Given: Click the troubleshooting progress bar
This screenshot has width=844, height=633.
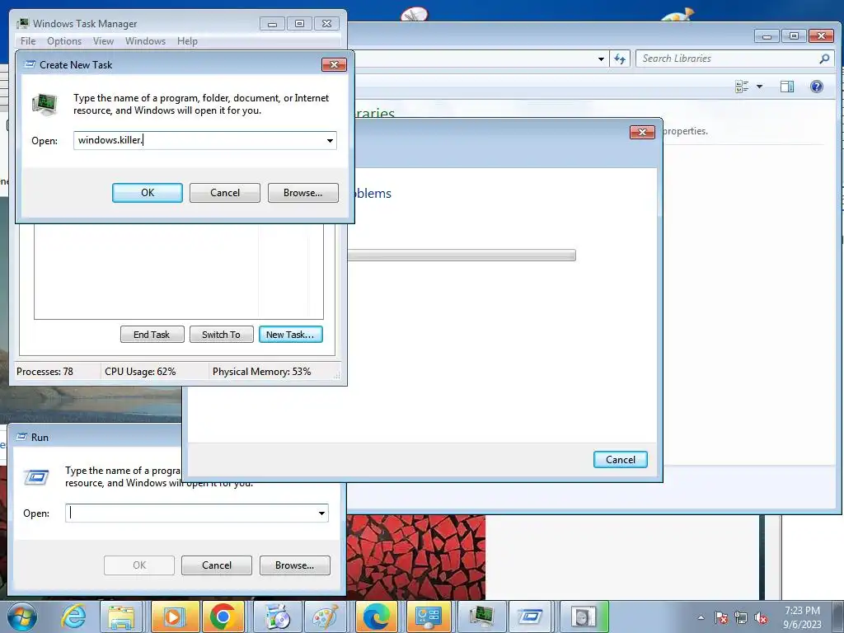Looking at the screenshot, I should tap(462, 256).
